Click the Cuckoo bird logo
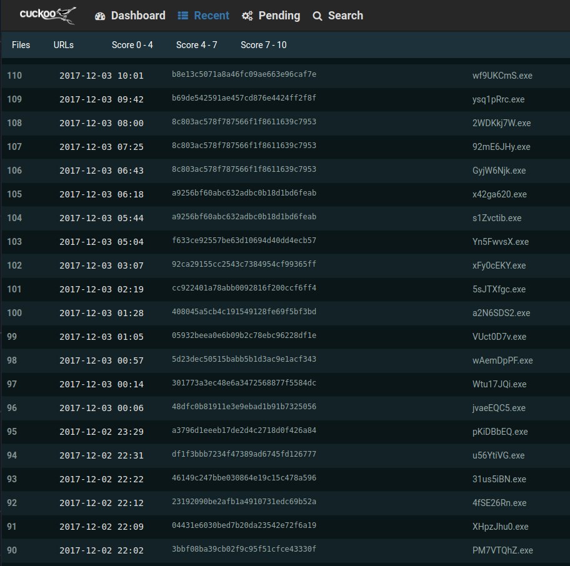This screenshot has width=570, height=566. click(x=47, y=15)
